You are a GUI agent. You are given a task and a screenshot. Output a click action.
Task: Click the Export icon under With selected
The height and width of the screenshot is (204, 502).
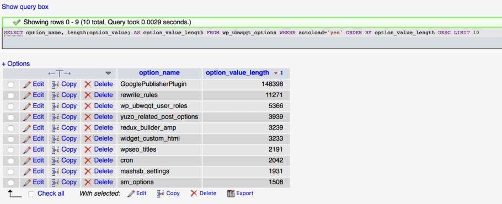point(231,194)
